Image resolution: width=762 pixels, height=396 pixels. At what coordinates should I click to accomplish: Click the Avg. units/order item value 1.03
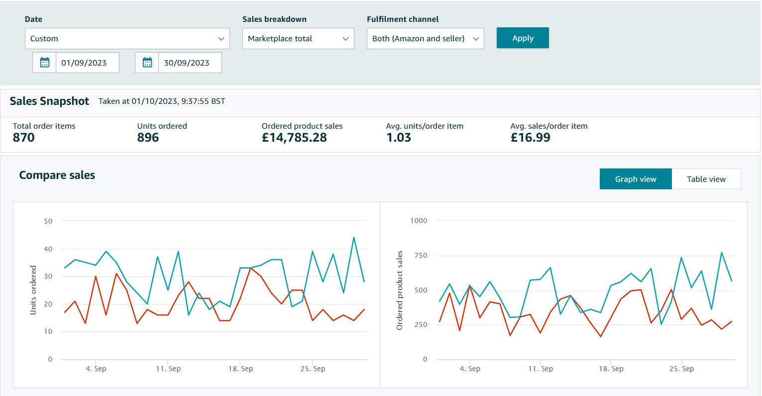[x=399, y=138]
